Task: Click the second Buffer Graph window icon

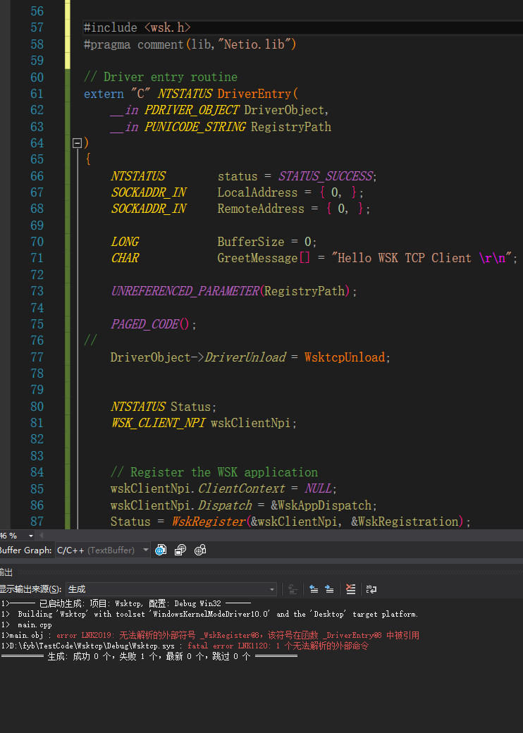Action: point(180,550)
